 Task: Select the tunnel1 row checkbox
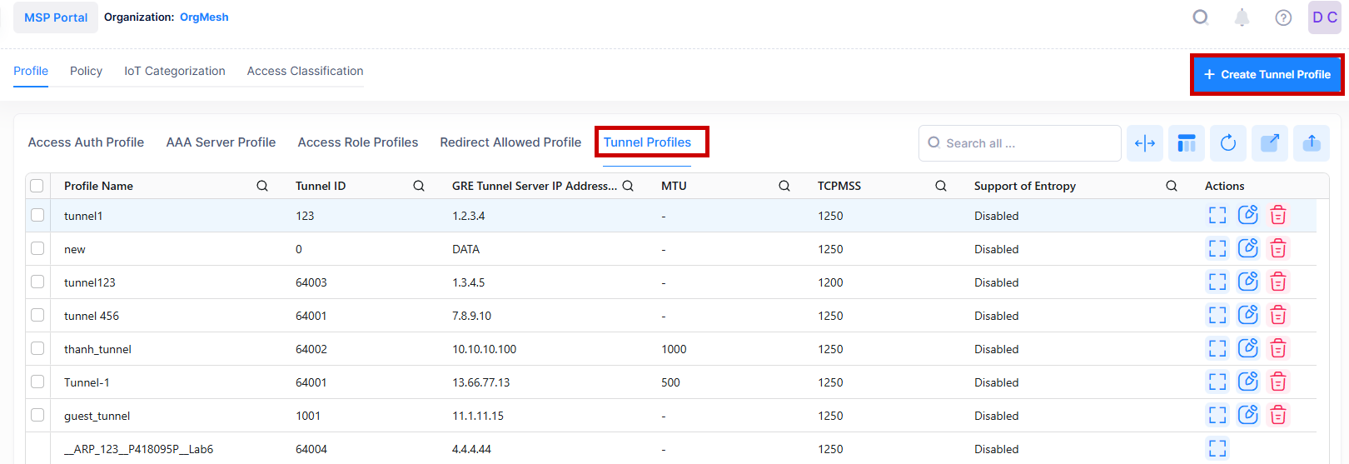(37, 215)
